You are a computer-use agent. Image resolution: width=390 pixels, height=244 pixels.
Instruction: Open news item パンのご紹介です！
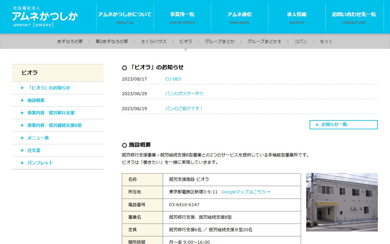point(184,109)
